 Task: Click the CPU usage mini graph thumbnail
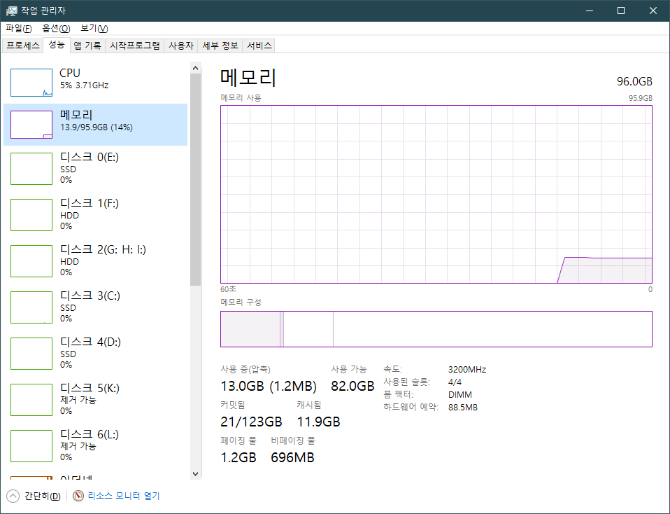click(x=31, y=83)
